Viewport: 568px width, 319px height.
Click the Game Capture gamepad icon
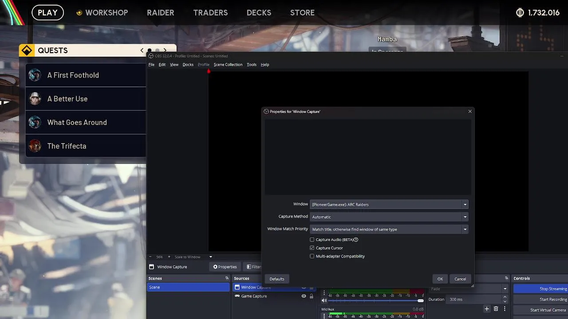point(237,296)
